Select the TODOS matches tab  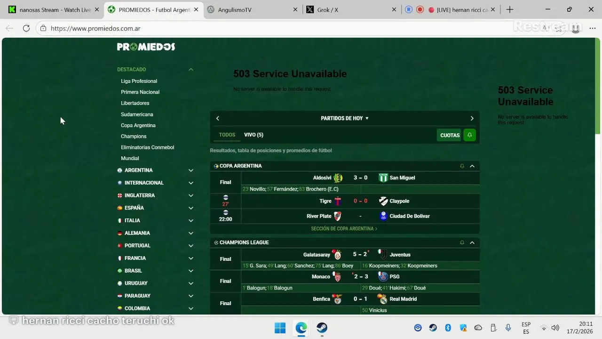coord(227,135)
